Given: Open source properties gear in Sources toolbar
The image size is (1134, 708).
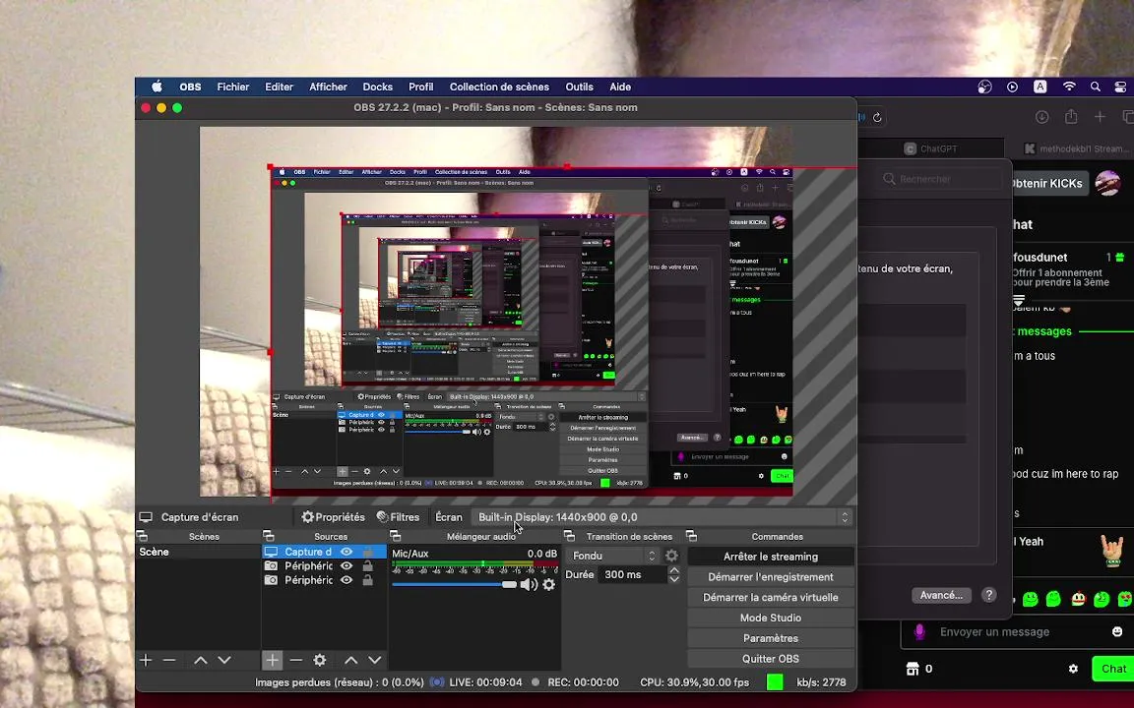Looking at the screenshot, I should pos(320,661).
